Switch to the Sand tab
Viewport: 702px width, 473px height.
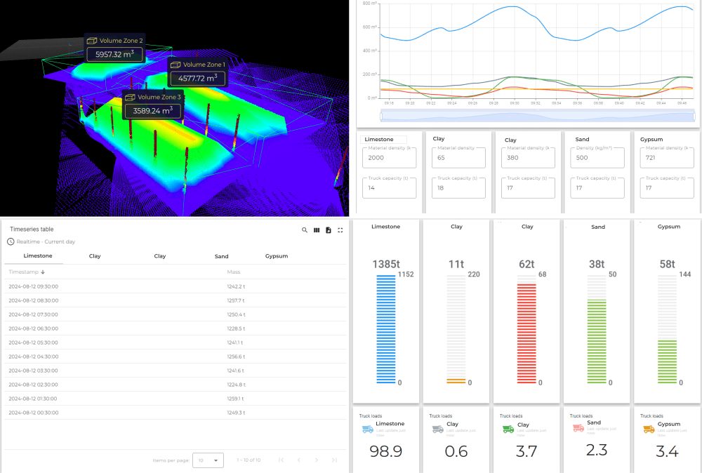tap(222, 256)
